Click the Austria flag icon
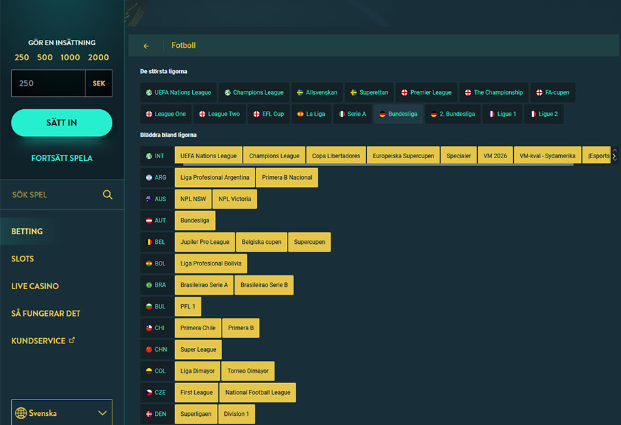 149,220
